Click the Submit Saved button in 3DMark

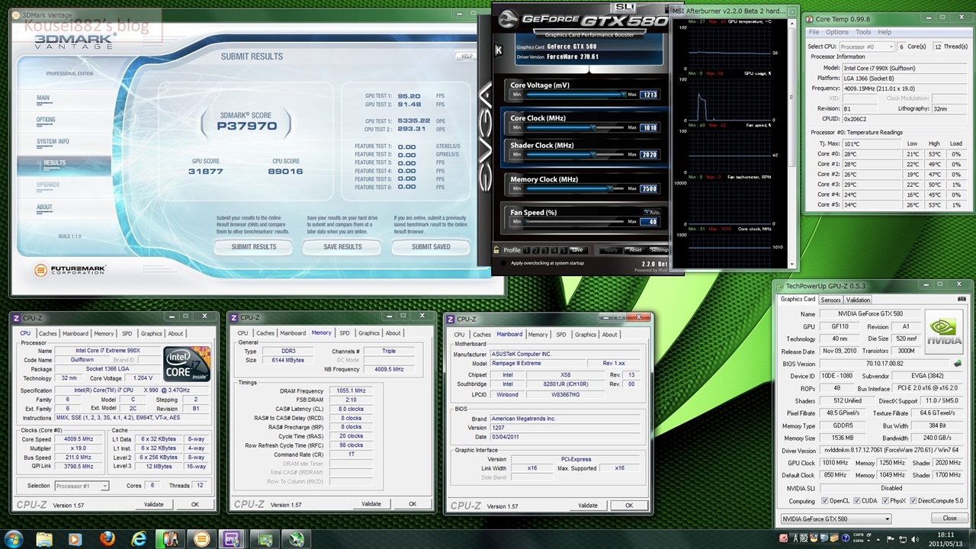pyautogui.click(x=431, y=247)
